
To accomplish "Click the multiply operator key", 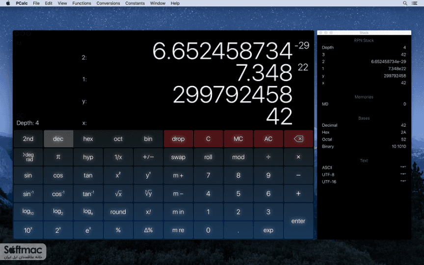I will coord(298,157).
